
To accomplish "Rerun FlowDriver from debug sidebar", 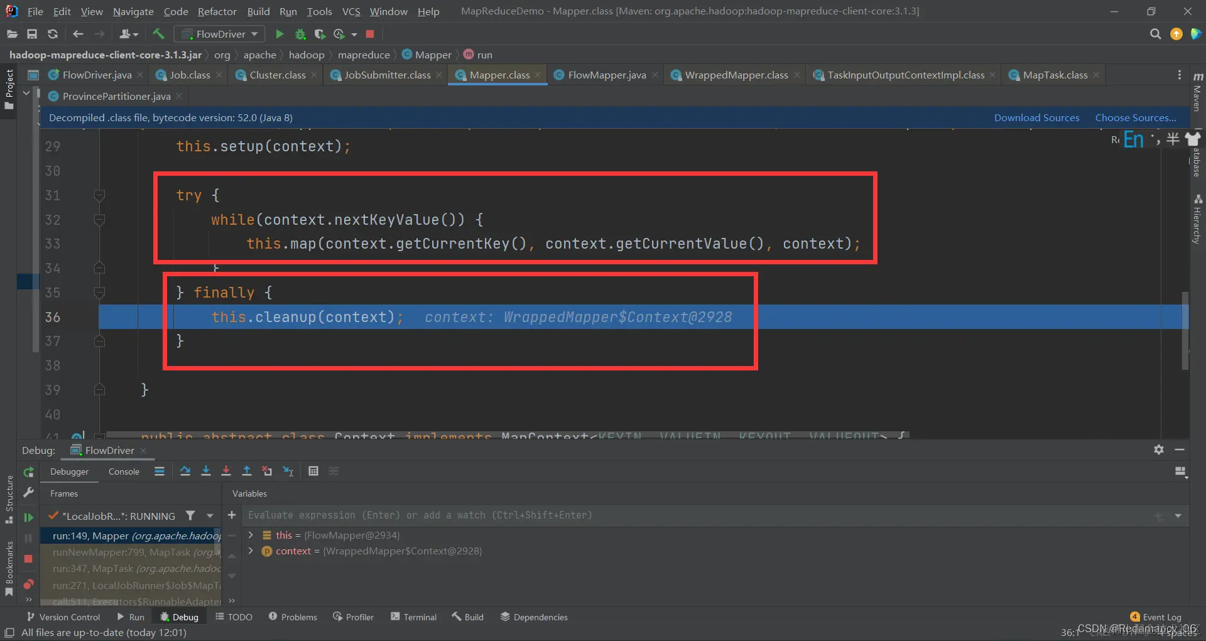I will pos(28,471).
